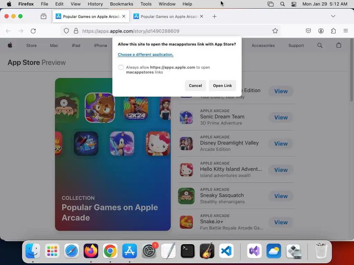Image resolution: width=354 pixels, height=265 pixels.
Task: Click the Open Link button
Action: (x=222, y=86)
